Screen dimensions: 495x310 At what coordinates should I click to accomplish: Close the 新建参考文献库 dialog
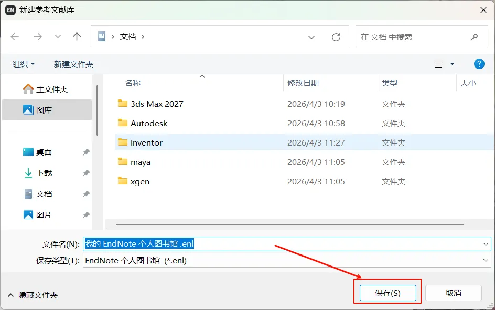point(483,10)
